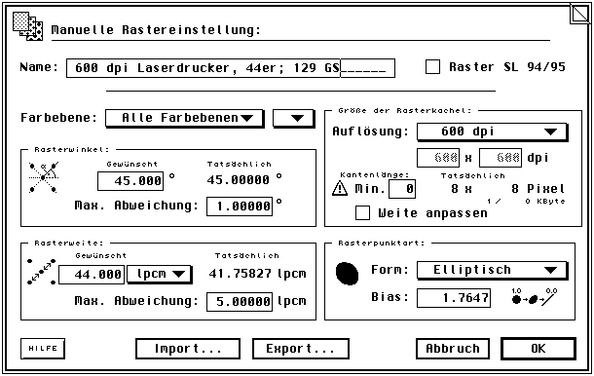Click the elliptical dot shape preview
This screenshot has width=594, height=376.
(348, 273)
